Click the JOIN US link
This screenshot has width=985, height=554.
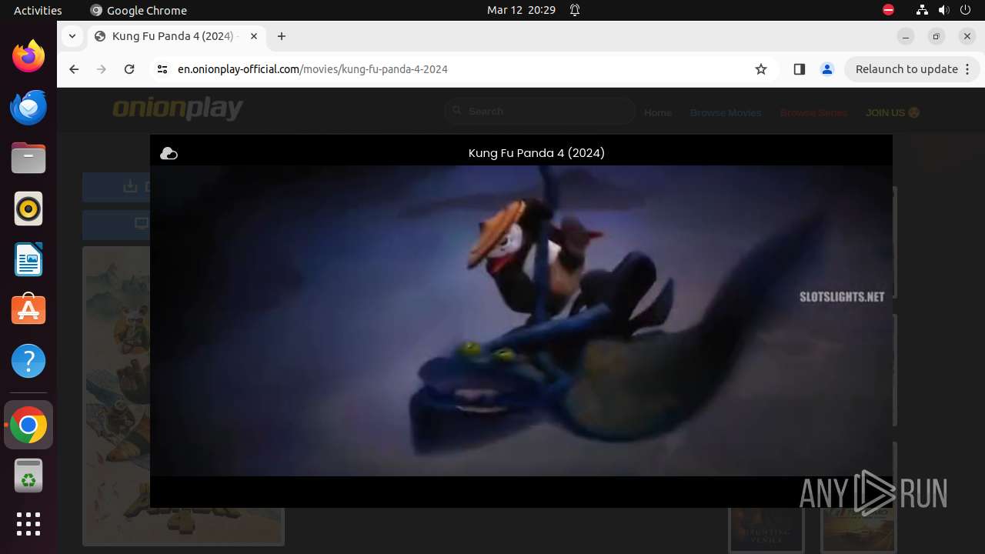(893, 112)
